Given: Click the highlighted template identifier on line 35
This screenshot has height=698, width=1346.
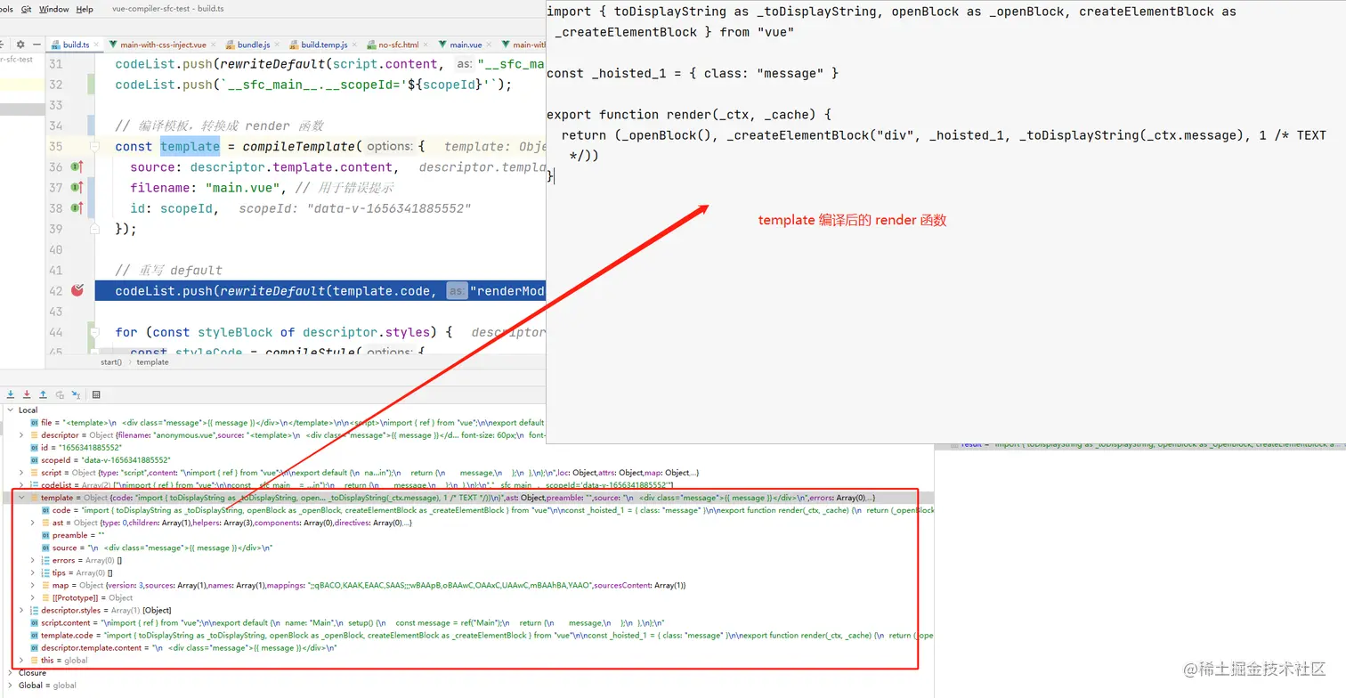Looking at the screenshot, I should pyautogui.click(x=190, y=146).
